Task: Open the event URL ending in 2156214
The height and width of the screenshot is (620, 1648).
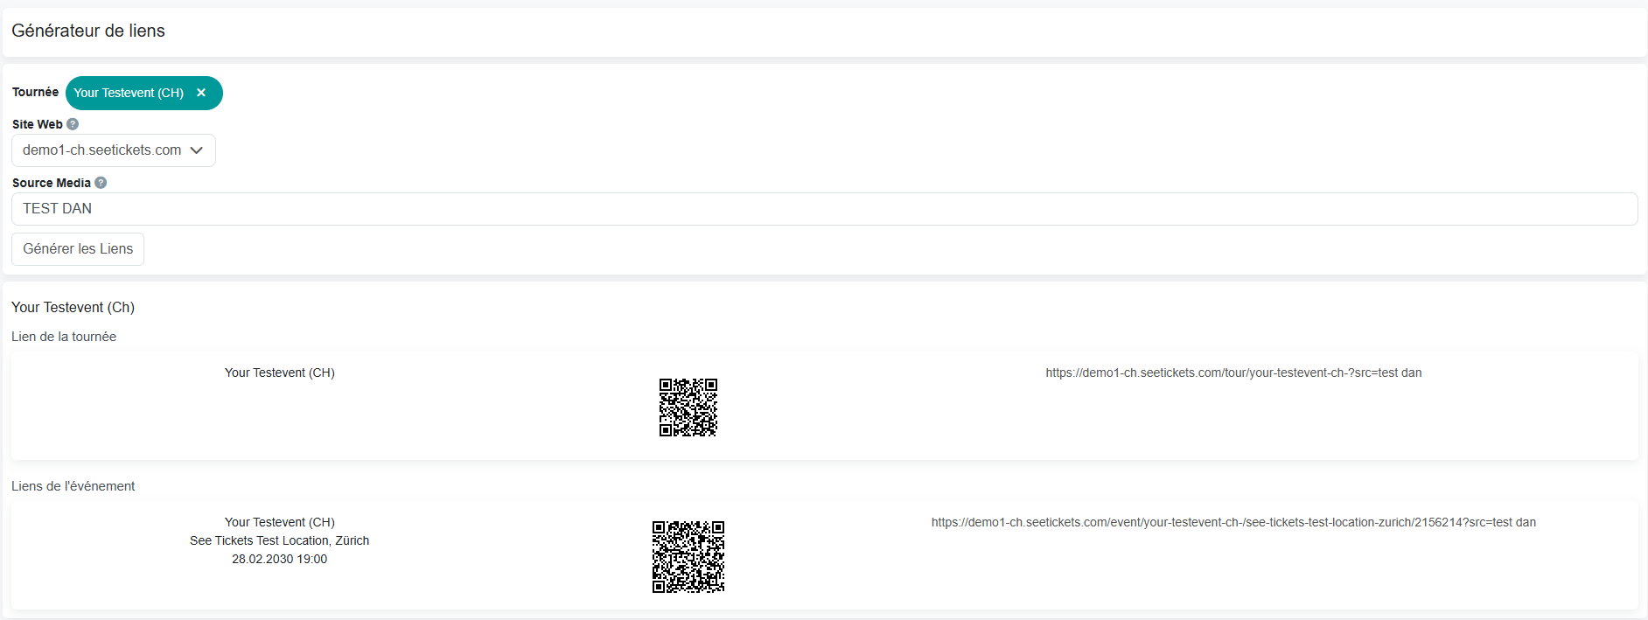Action: click(x=1233, y=522)
